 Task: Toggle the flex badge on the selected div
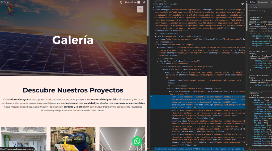(194, 108)
